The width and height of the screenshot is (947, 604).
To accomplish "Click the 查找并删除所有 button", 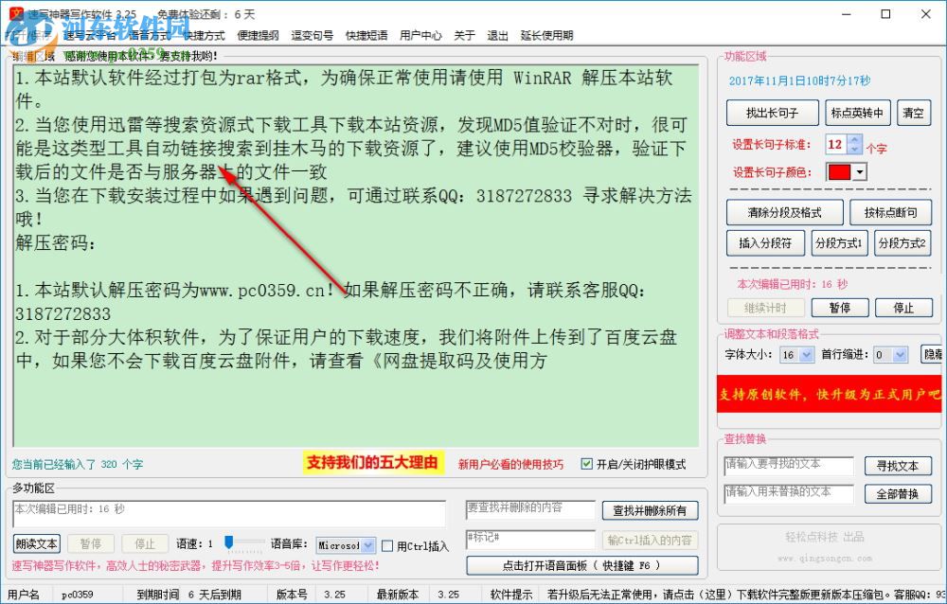I will 650,510.
